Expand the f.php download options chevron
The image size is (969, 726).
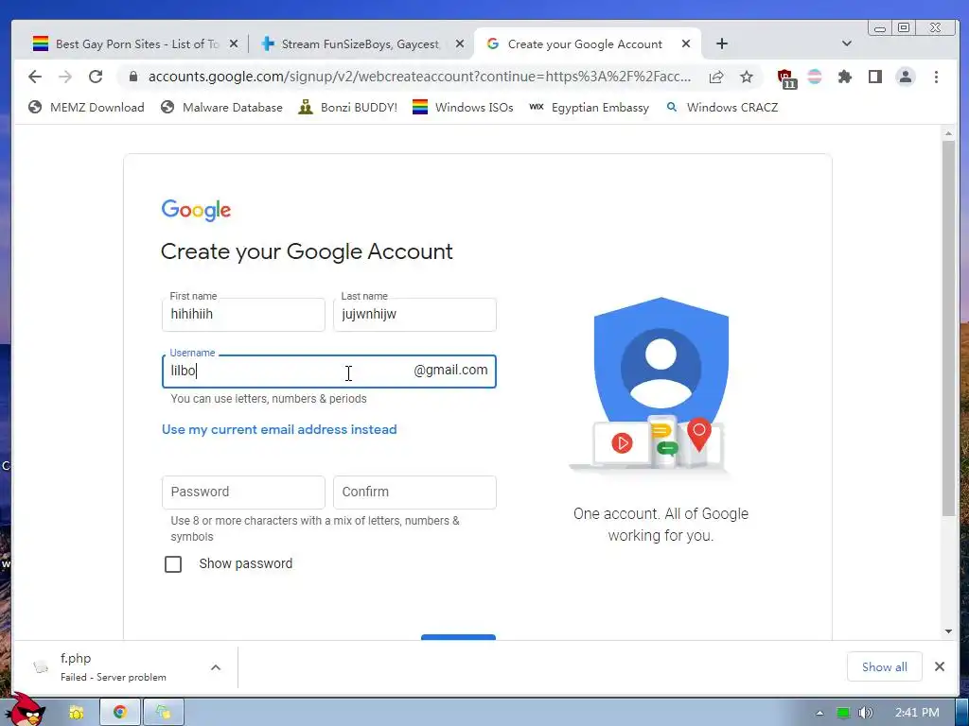pyautogui.click(x=216, y=667)
